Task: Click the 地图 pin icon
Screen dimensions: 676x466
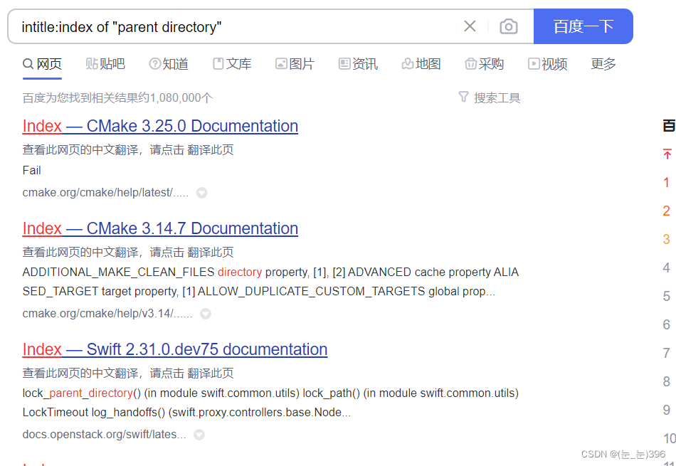Action: pos(408,64)
